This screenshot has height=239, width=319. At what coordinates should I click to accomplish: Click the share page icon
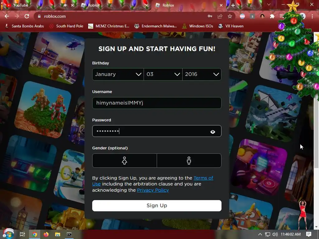pyautogui.click(x=220, y=16)
